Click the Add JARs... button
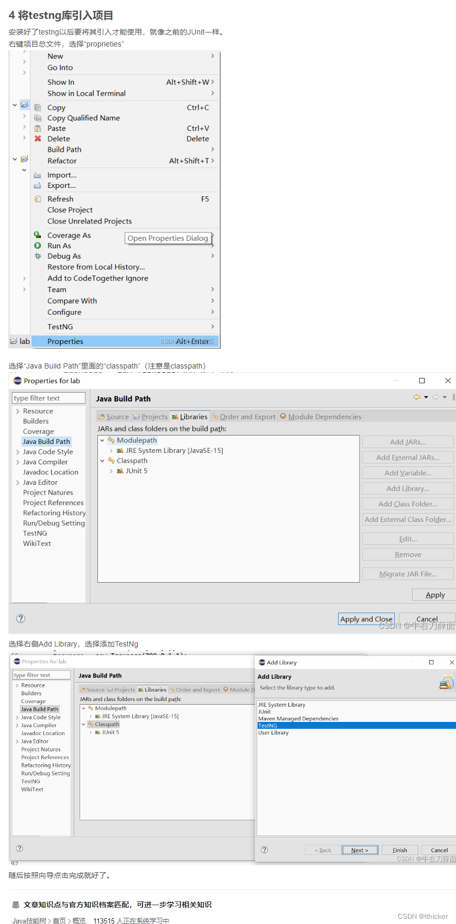 (x=408, y=442)
